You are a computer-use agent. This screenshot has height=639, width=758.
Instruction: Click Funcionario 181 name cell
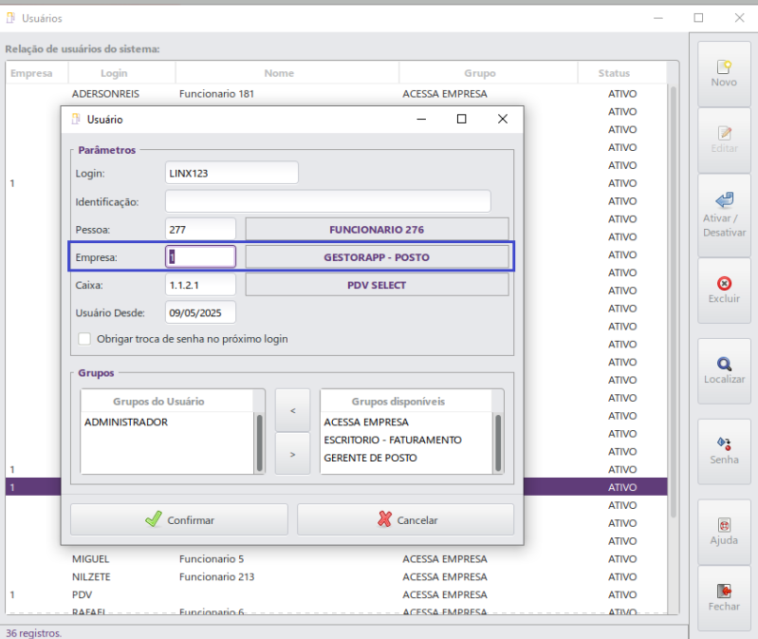click(x=216, y=94)
